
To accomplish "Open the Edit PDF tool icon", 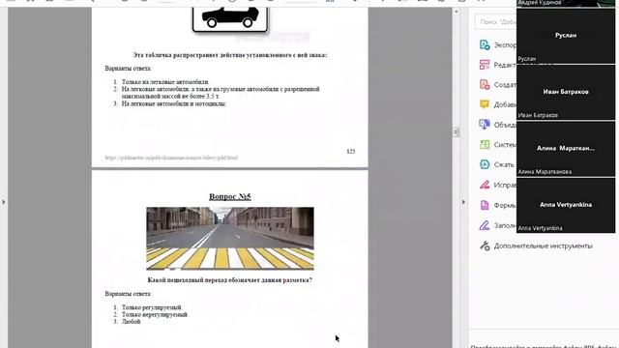I will coord(485,65).
